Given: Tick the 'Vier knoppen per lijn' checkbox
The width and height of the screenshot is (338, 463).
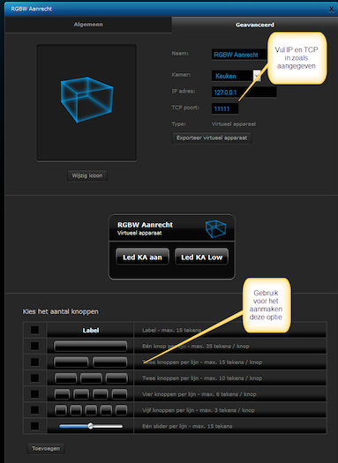Looking at the screenshot, I should click(35, 394).
